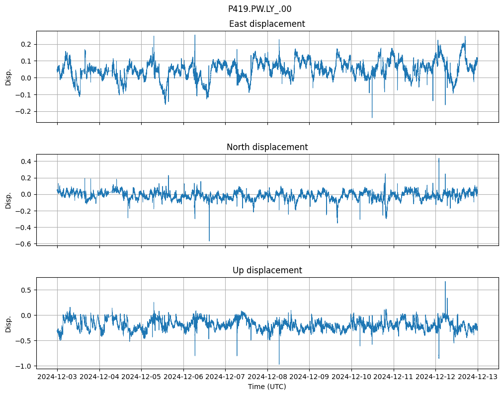
Task: Click the Time (UTC) axis label
Action: 267,387
